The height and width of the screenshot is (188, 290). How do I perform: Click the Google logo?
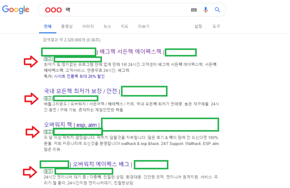click(16, 9)
